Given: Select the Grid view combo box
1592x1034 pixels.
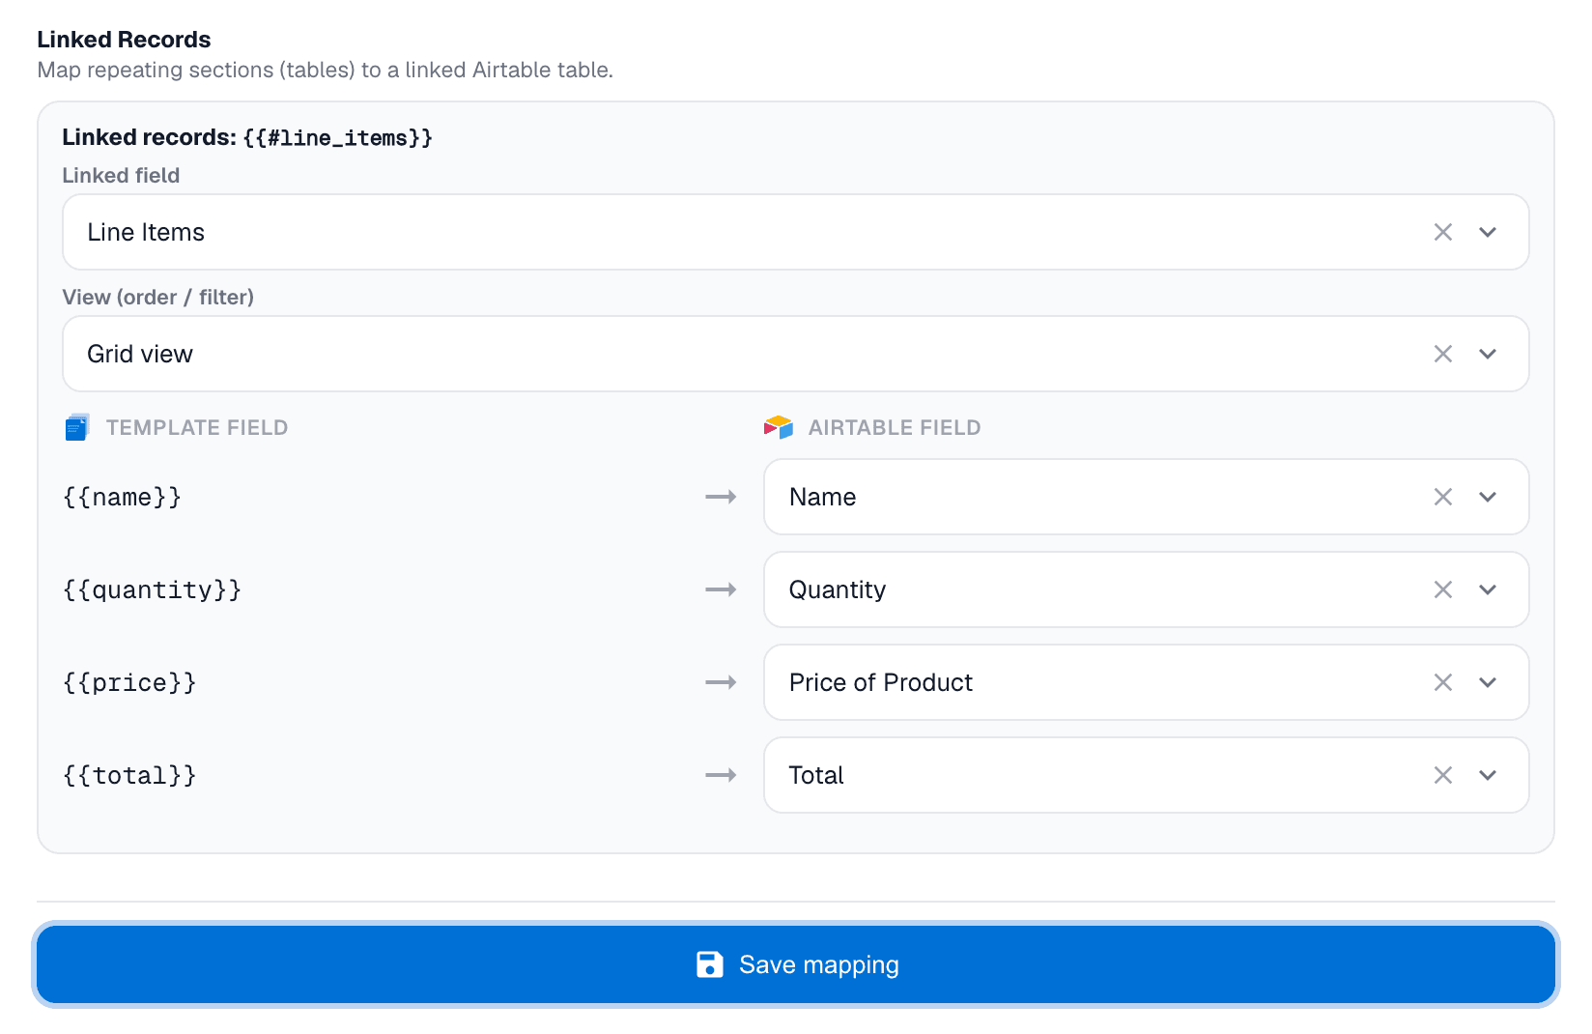Looking at the screenshot, I should pyautogui.click(x=796, y=354).
